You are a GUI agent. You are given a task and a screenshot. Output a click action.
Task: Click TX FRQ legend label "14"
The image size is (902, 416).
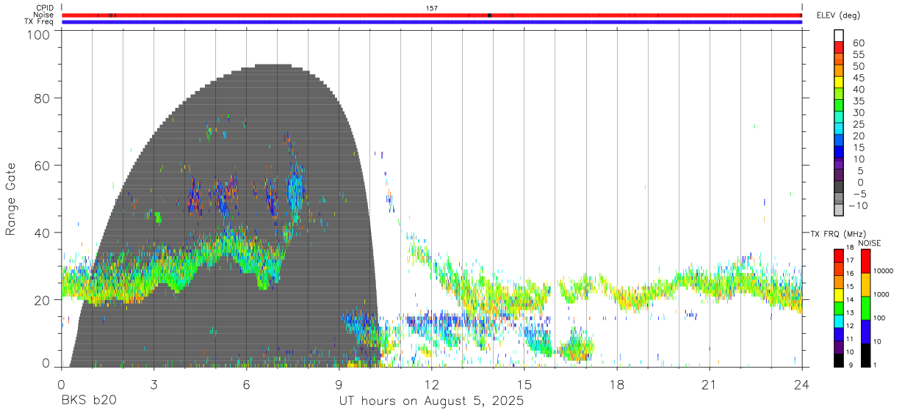point(851,299)
